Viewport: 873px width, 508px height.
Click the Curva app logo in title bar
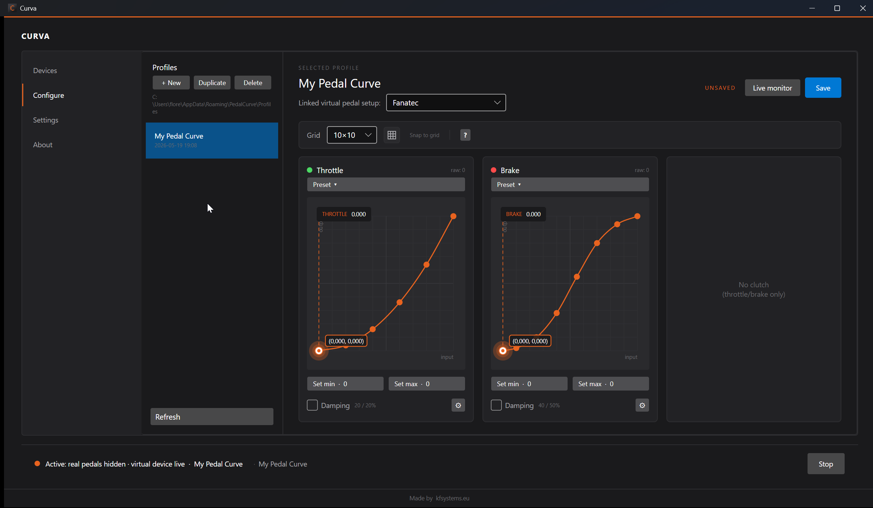[x=12, y=8]
